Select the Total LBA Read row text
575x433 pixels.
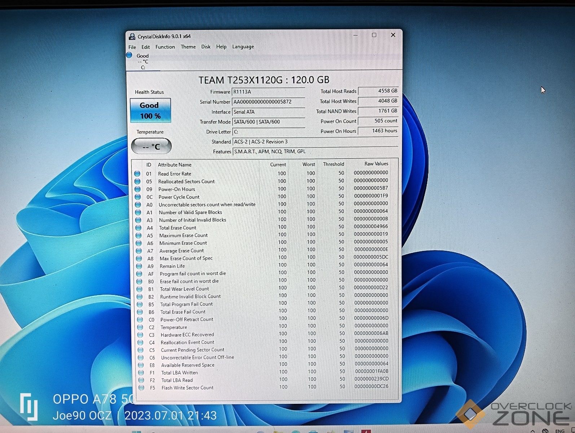click(177, 380)
